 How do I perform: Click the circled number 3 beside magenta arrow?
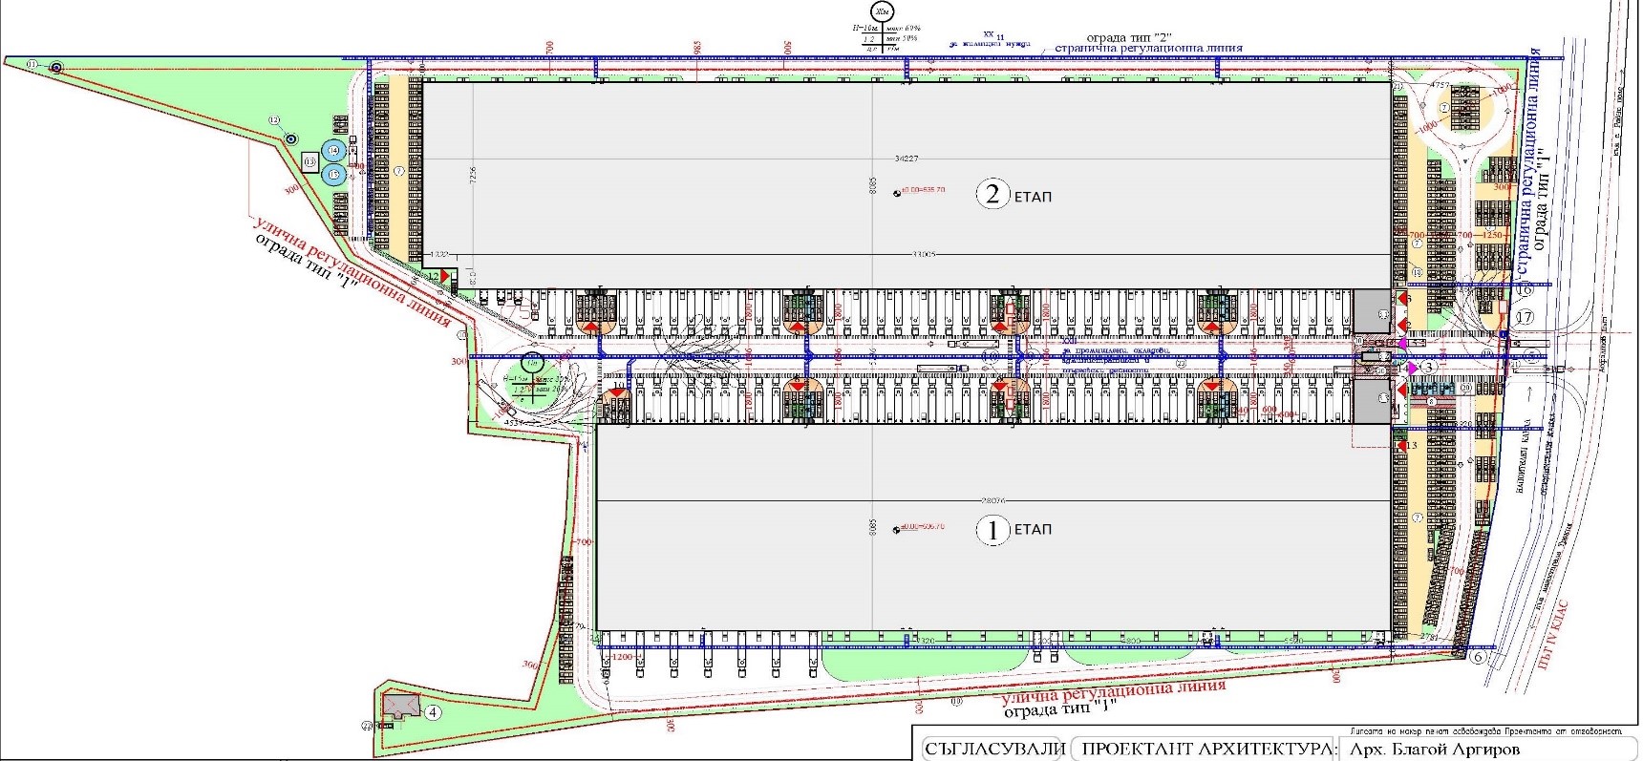coord(1429,367)
